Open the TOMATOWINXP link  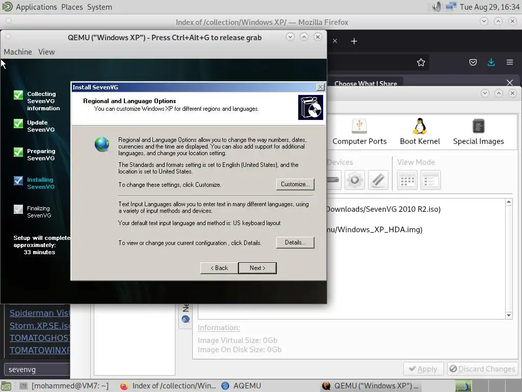tap(40, 350)
